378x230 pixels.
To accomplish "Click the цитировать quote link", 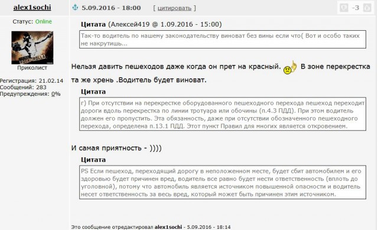I will coord(174,8).
